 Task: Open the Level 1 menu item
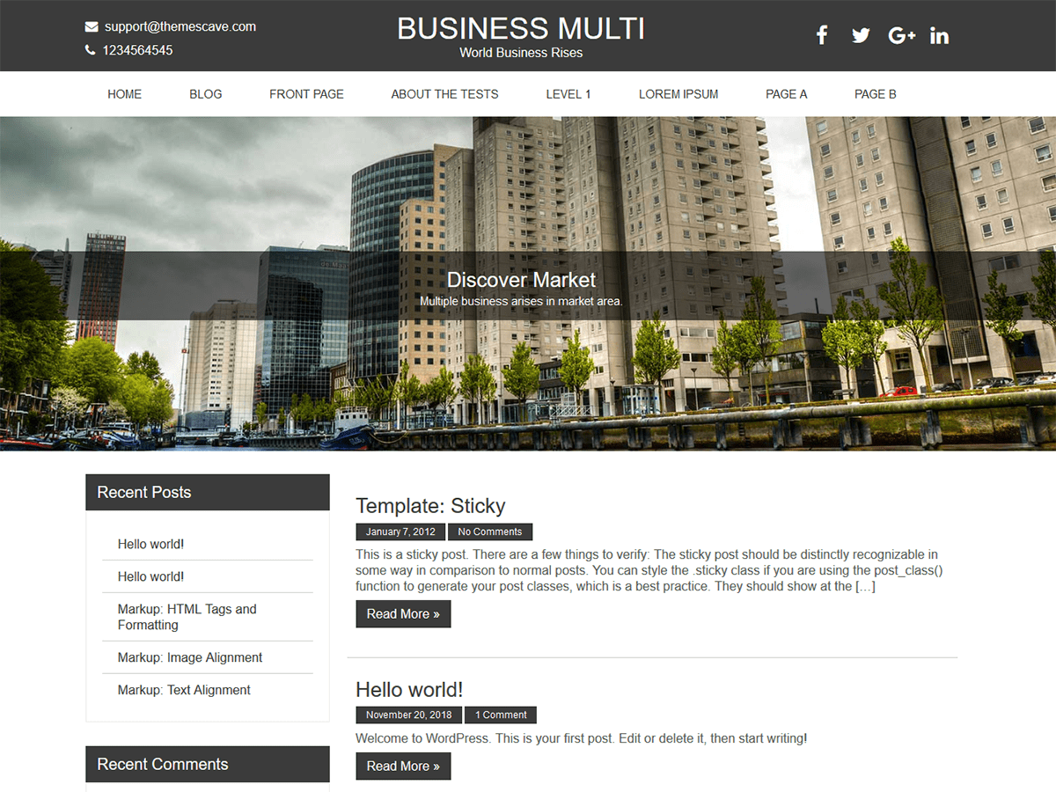(568, 94)
